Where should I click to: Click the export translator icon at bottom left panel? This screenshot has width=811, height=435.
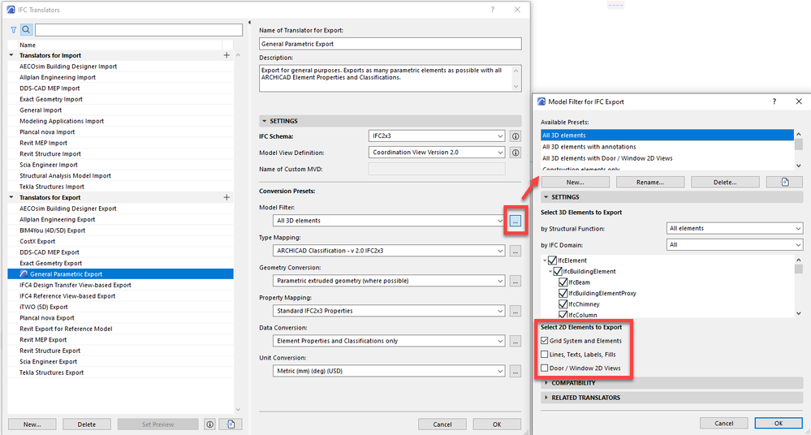click(231, 424)
